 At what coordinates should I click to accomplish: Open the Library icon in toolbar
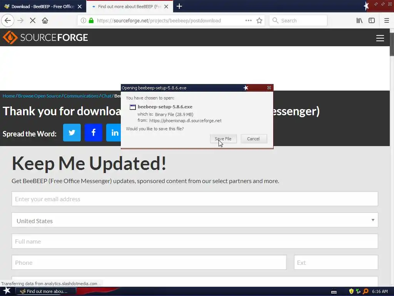pyautogui.click(x=359, y=20)
